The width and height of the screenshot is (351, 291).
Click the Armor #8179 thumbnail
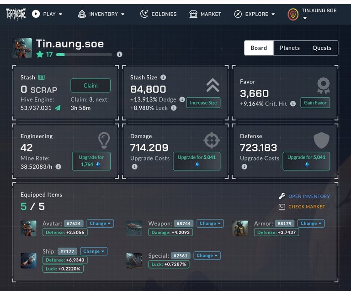click(240, 228)
